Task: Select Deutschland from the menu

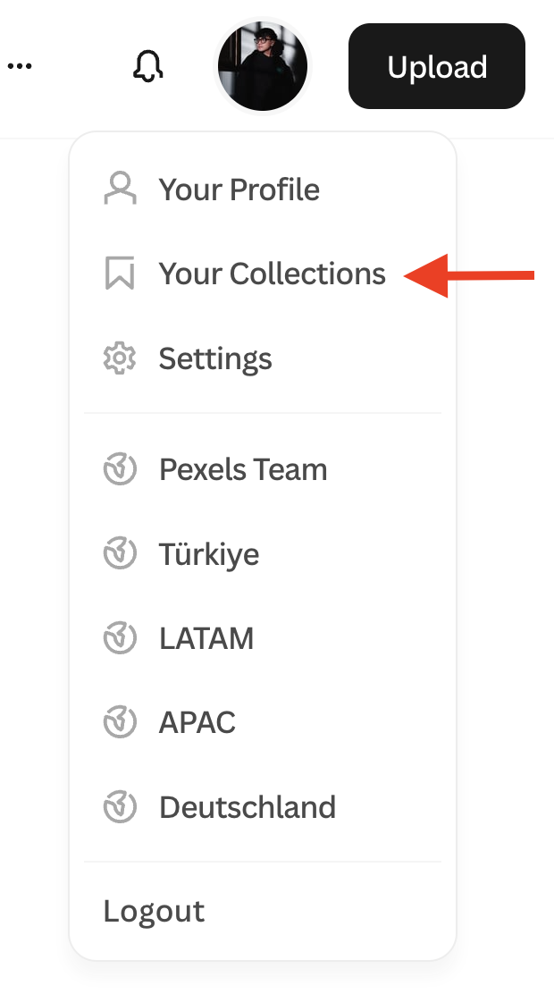Action: [x=248, y=807]
